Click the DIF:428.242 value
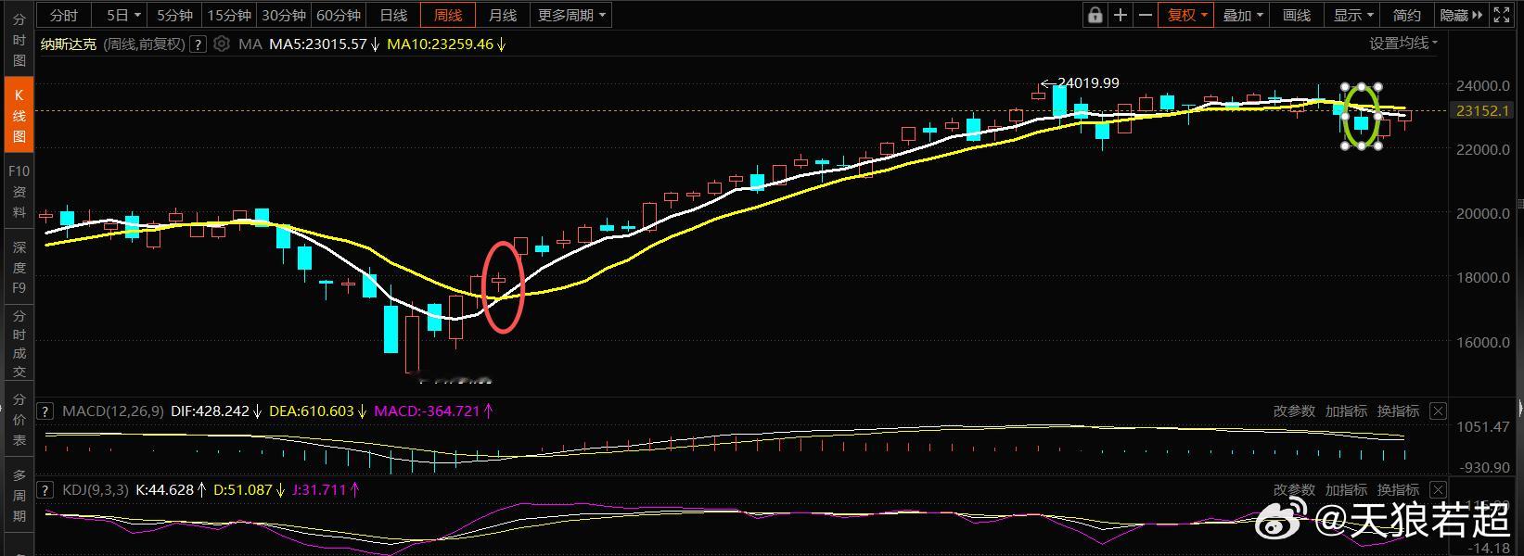 tap(211, 411)
